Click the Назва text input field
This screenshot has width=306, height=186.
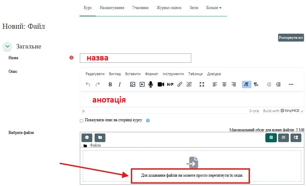coord(135,58)
